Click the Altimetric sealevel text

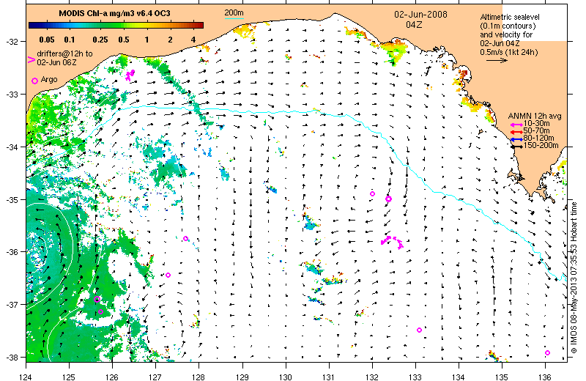510,17
